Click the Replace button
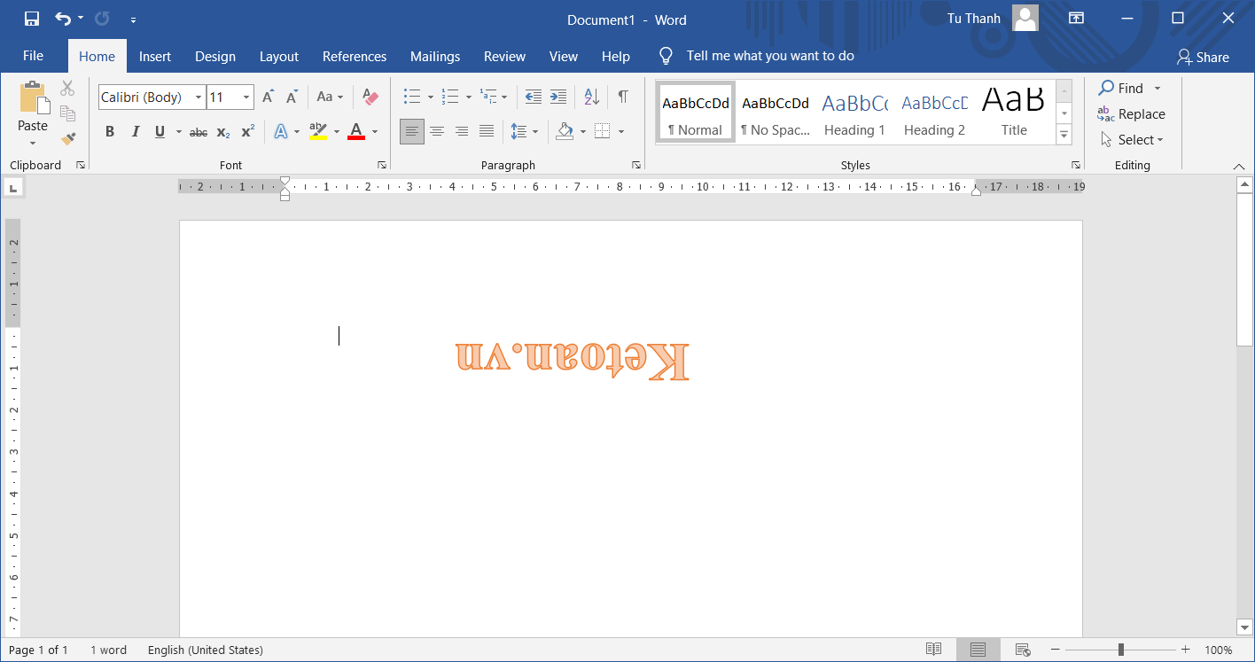Image resolution: width=1255 pixels, height=662 pixels. coord(1131,114)
